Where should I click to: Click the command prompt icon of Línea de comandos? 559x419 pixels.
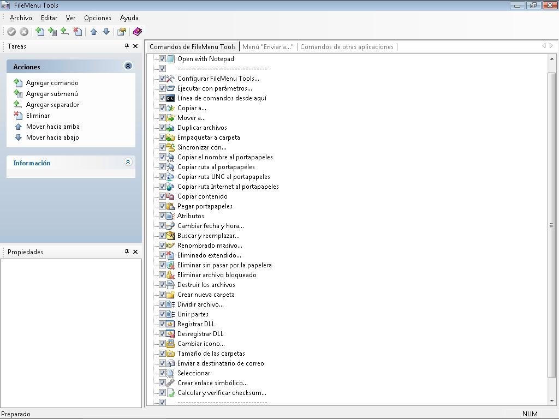coord(170,98)
